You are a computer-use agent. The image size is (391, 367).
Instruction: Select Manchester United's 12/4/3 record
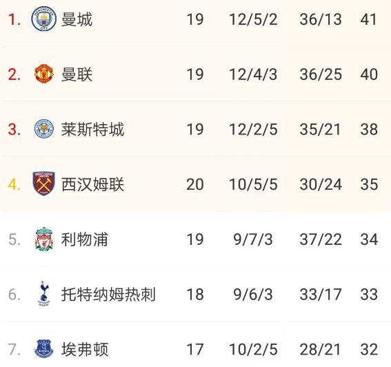tap(253, 75)
